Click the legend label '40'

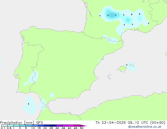point(69,128)
